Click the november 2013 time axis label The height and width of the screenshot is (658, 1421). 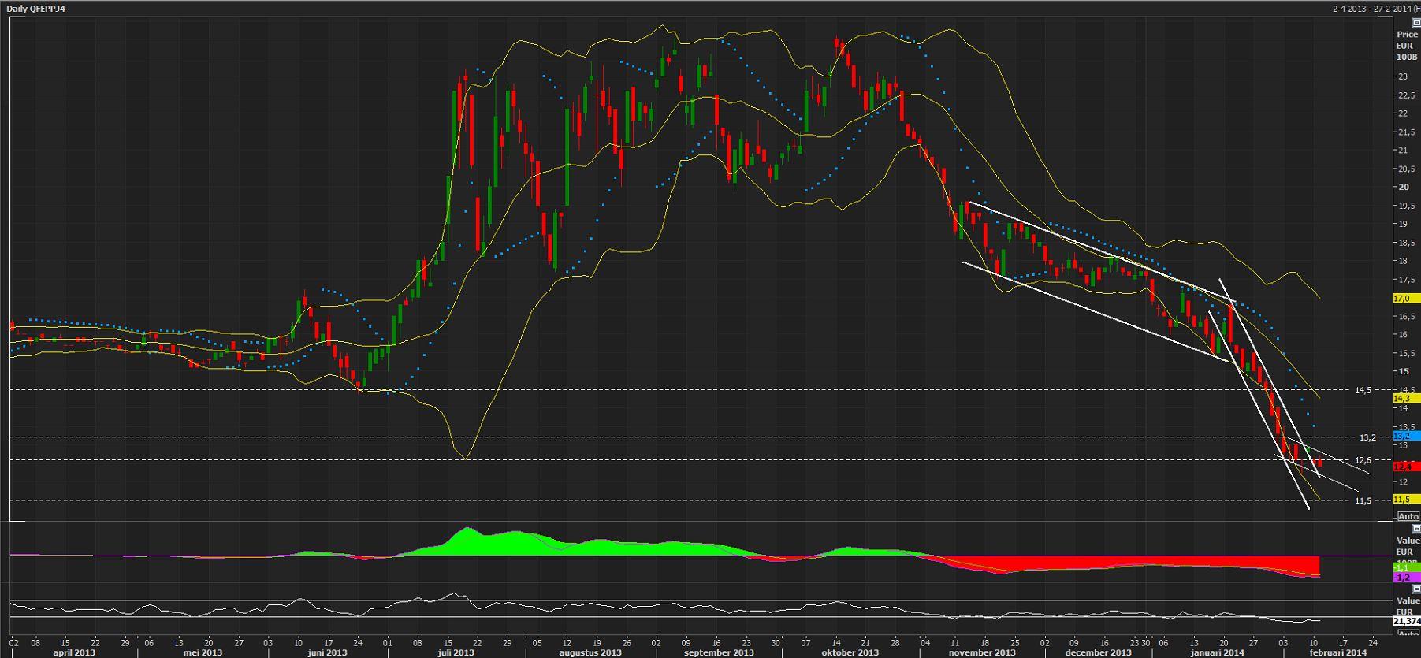point(982,652)
